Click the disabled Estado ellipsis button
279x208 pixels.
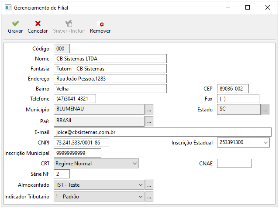tap(265, 109)
